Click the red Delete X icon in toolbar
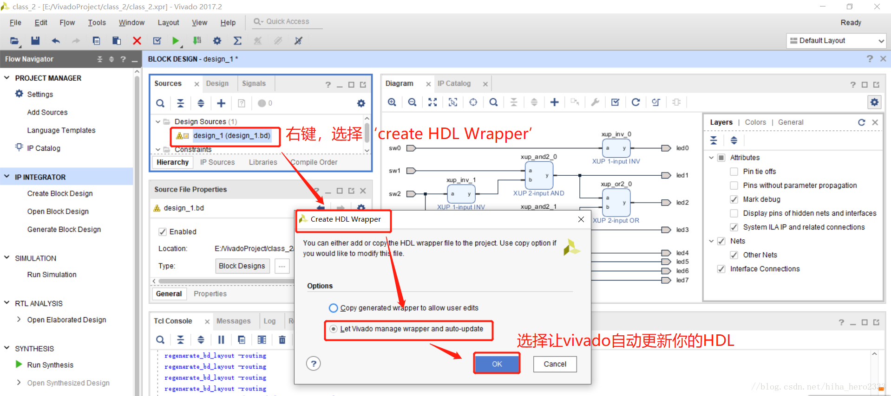Screen dimensions: 891x396 (x=137, y=41)
